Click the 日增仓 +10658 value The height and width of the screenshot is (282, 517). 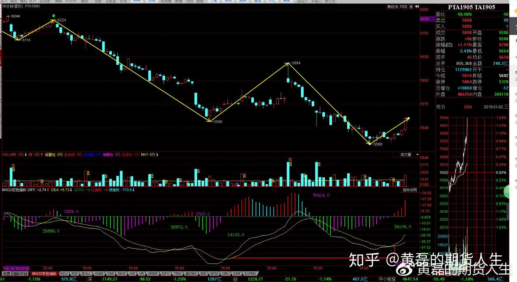(464, 88)
